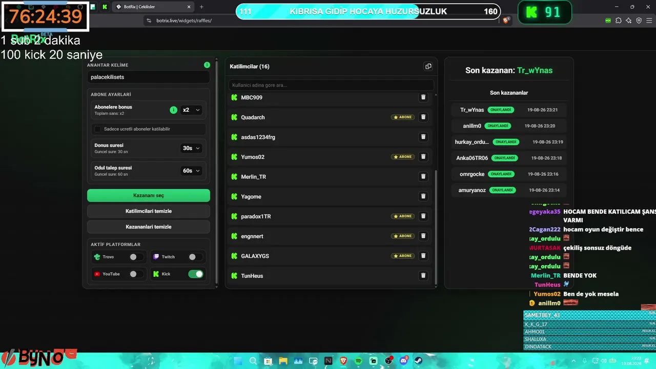The image size is (656, 369).
Task: Click the ABONE badge on paradox1TR
Action: 403,216
